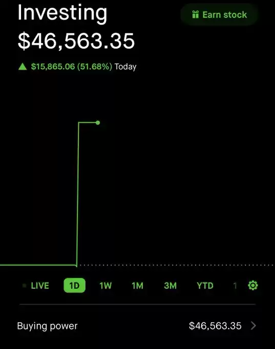Click the $46,563.35 buying power amount
This screenshot has height=349, width=275.
pos(215,326)
